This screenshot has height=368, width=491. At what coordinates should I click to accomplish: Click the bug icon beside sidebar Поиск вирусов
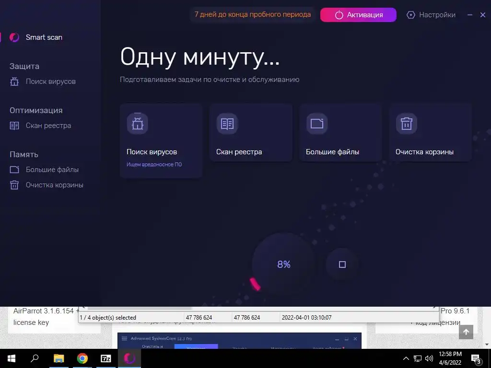(x=14, y=81)
